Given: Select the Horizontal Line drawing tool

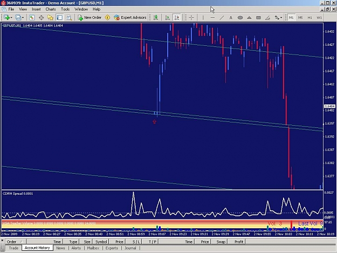Looking at the screenshot, I should pyautogui.click(x=212, y=17).
